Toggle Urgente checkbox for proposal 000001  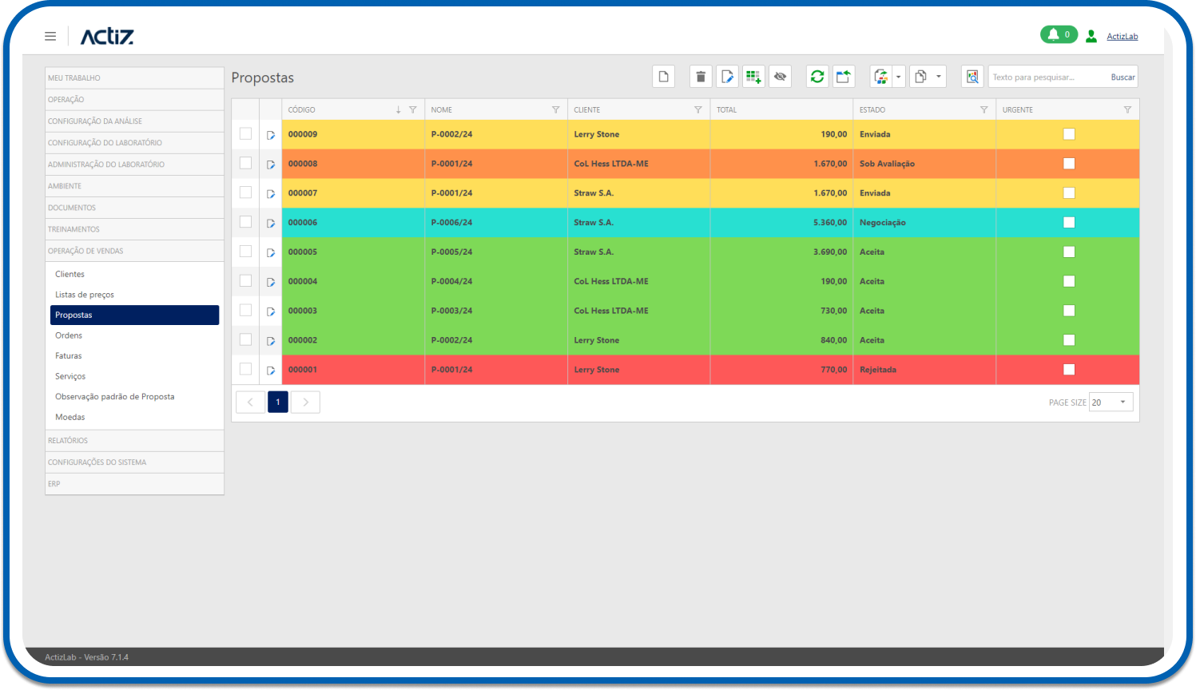1069,370
